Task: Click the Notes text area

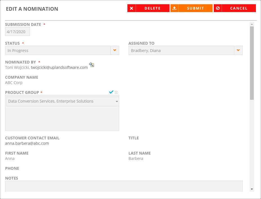Action: tap(124, 186)
